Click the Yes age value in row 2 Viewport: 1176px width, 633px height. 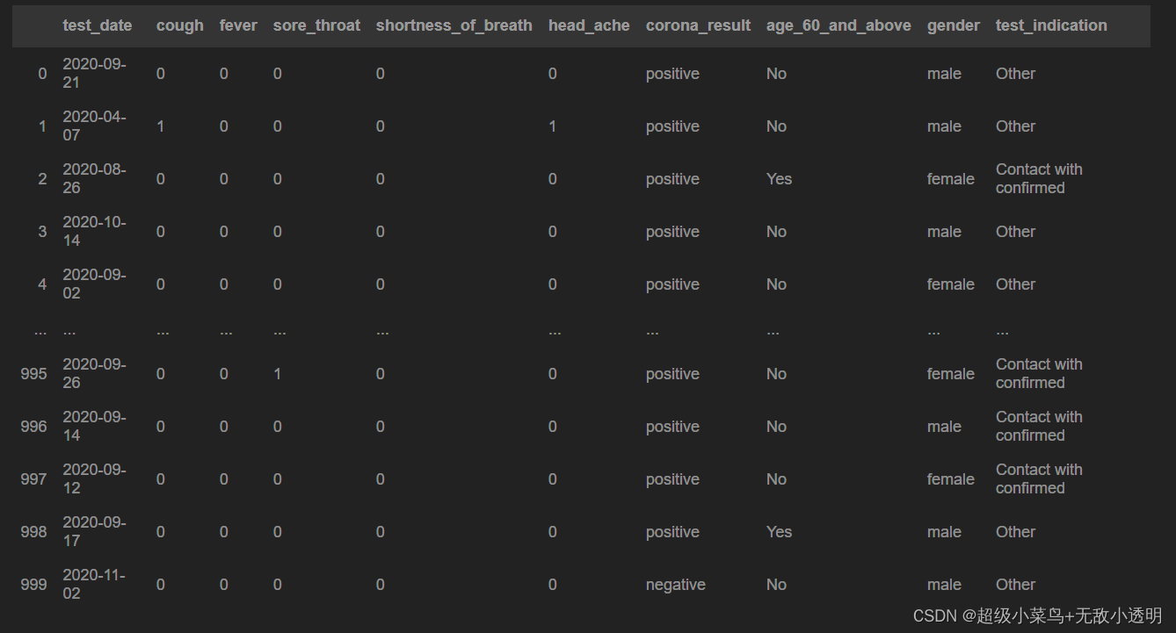coord(779,179)
